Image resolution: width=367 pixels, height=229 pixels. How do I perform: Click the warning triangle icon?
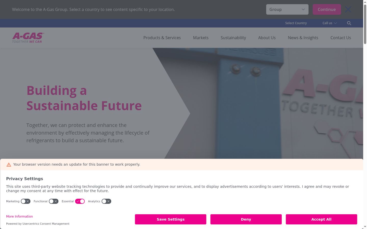pos(9,165)
